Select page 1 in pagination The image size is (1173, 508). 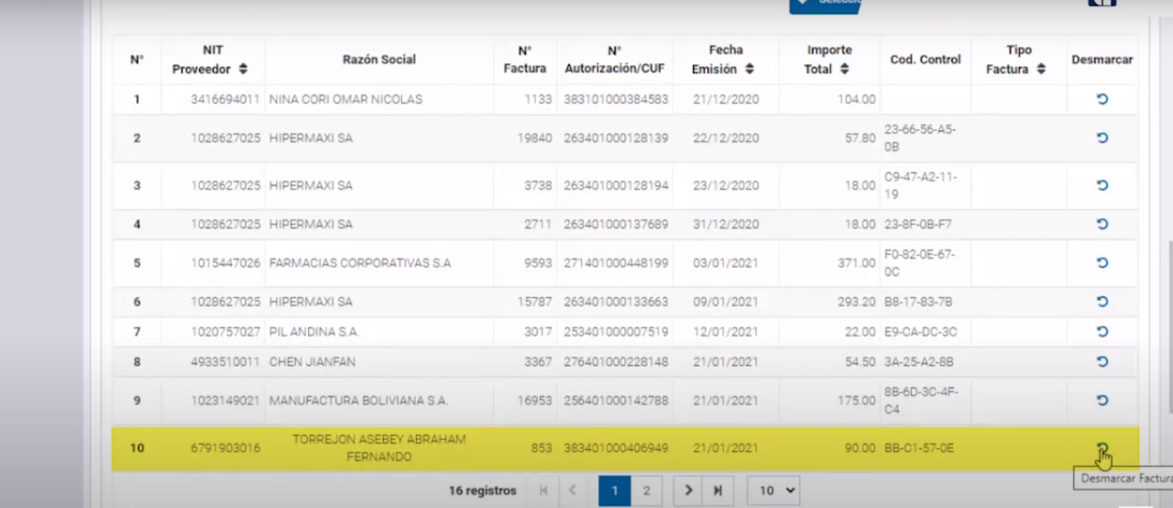tap(614, 491)
